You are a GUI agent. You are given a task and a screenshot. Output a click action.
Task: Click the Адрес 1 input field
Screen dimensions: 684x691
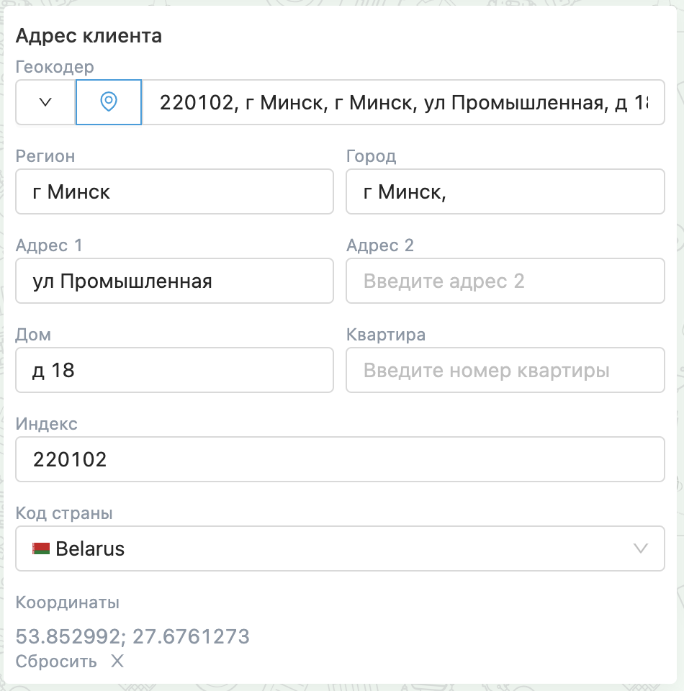174,281
